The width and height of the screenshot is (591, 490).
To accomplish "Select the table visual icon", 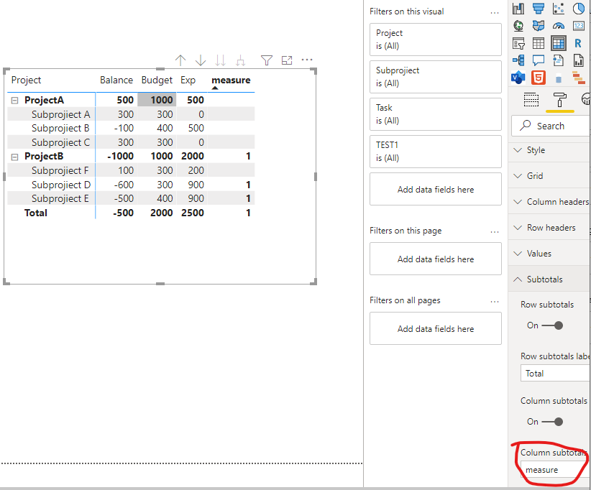I will (539, 43).
